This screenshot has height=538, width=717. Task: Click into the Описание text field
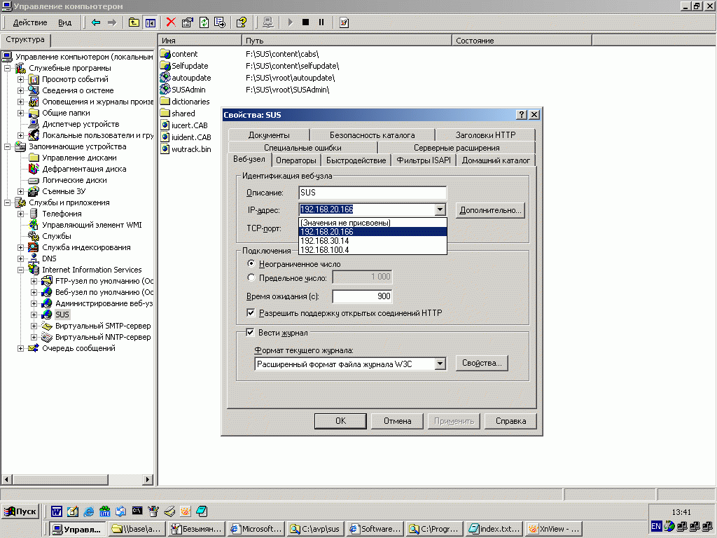click(x=373, y=193)
